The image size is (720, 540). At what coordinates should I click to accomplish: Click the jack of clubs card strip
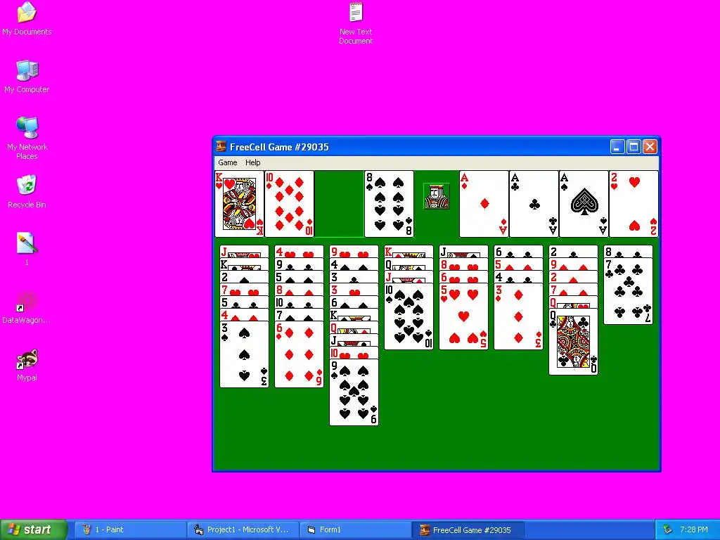354,340
